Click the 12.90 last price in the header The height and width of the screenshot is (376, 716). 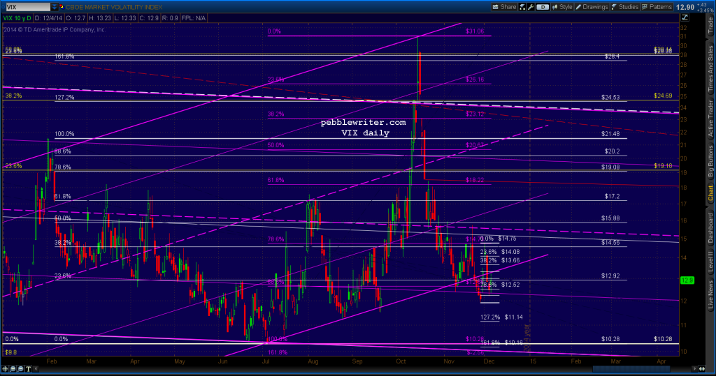tap(685, 7)
